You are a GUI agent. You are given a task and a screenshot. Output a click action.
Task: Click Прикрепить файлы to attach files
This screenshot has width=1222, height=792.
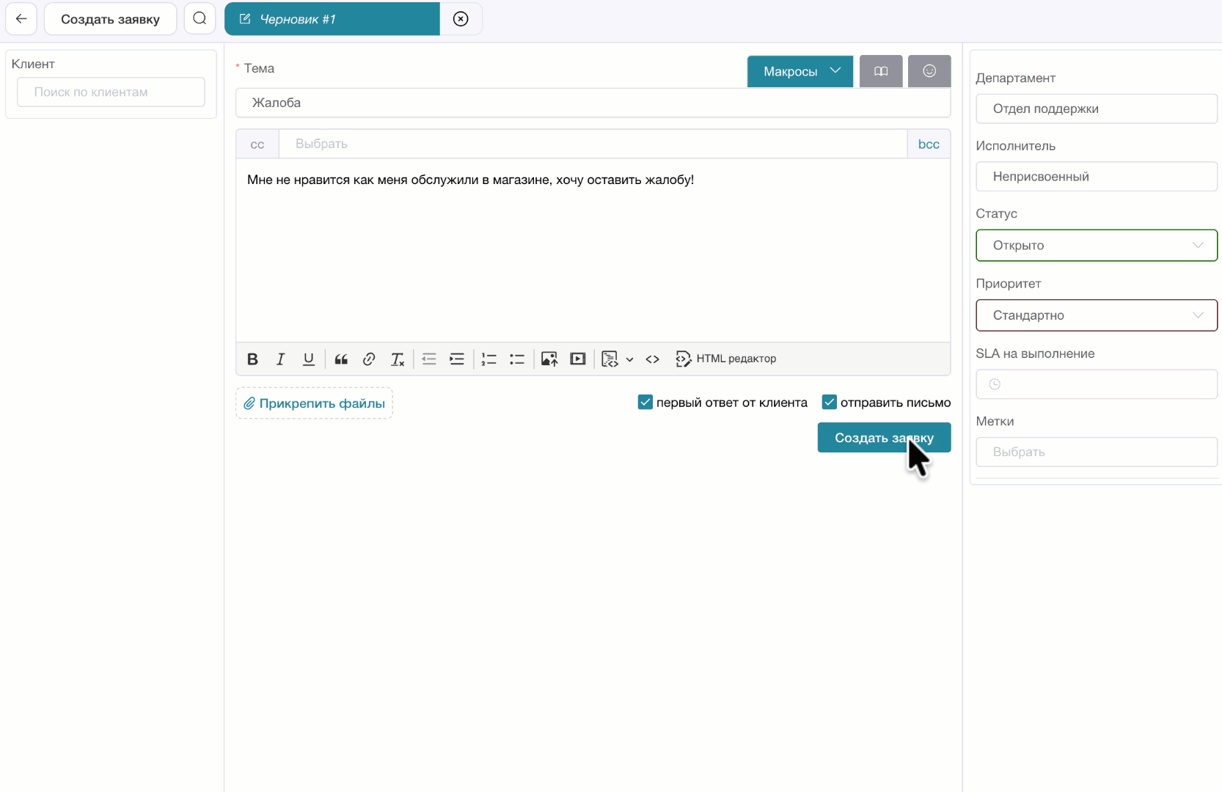pyautogui.click(x=314, y=403)
